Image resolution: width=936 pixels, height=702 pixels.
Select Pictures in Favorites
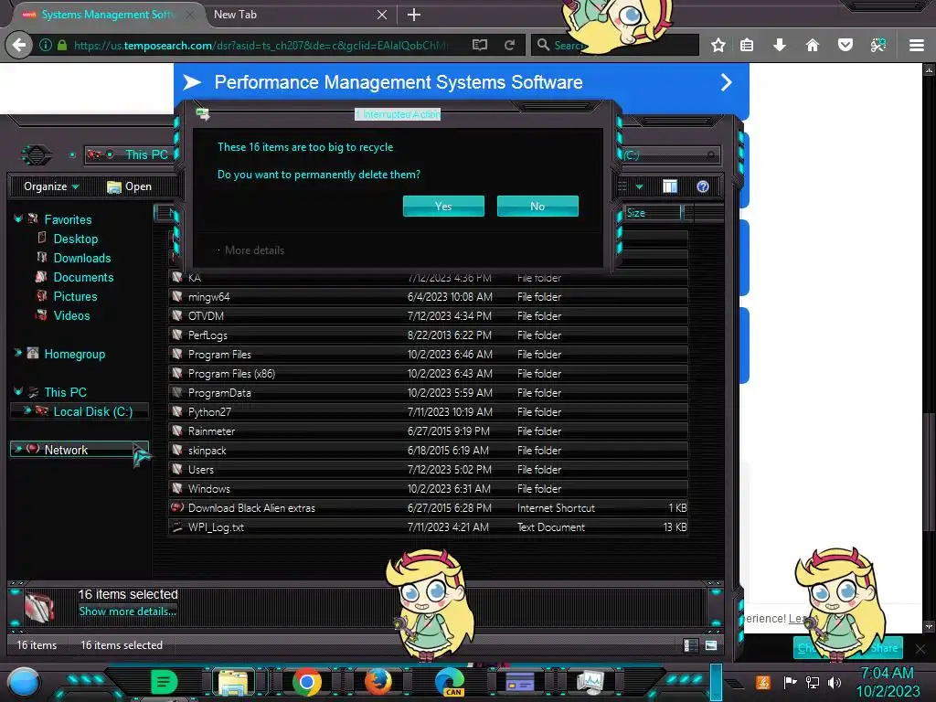[75, 296]
